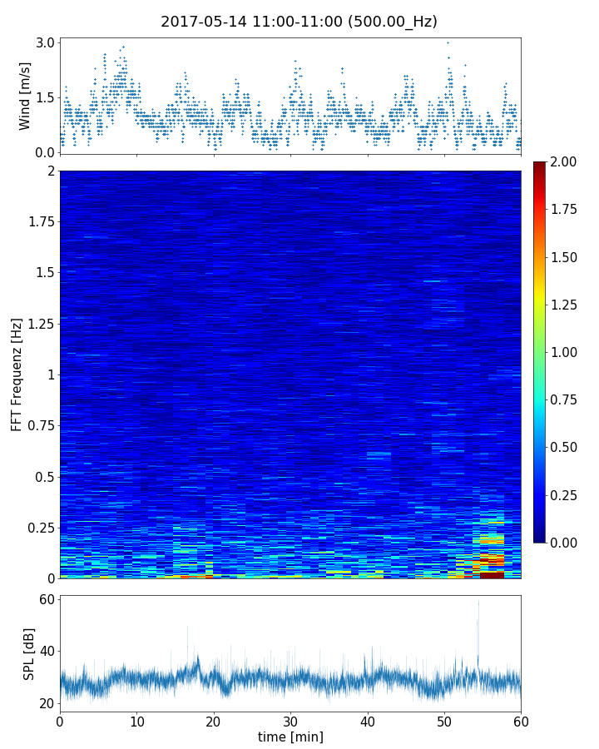Click the Wind [m/s] axis label
This screenshot has height=749, width=599.
(25, 95)
